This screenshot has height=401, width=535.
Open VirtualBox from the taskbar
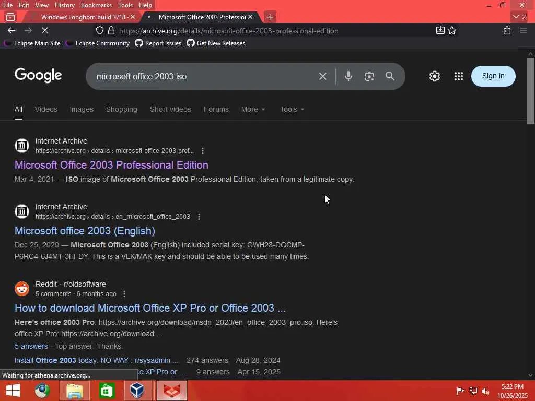click(x=137, y=391)
